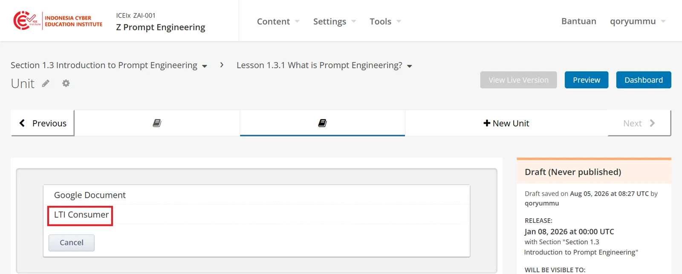
Task: Click the Preview button
Action: 587,80
